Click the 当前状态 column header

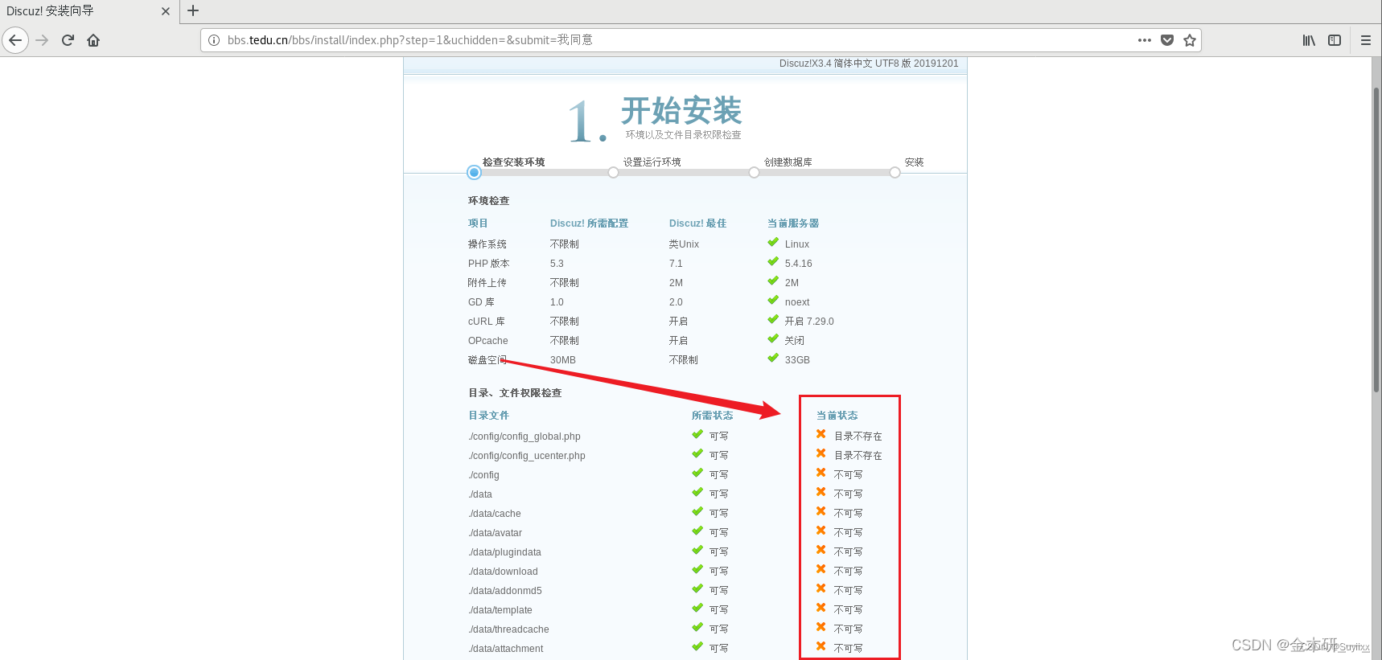pos(837,416)
